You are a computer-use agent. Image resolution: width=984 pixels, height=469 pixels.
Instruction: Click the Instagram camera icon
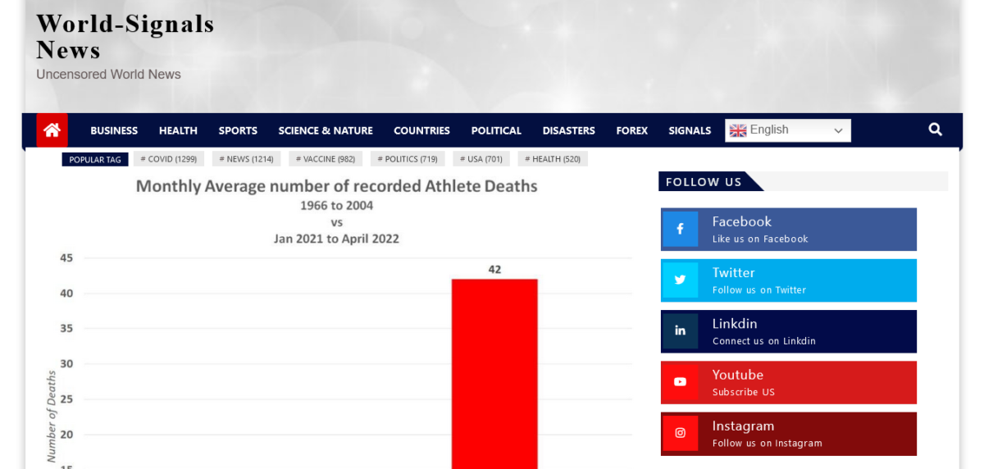(680, 433)
